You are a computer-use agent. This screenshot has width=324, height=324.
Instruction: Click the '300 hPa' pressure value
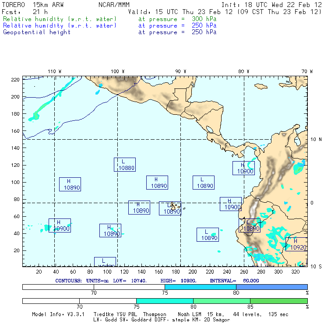[x=204, y=19]
